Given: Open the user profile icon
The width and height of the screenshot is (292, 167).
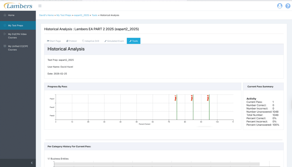Looking at the screenshot, I should tap(279, 6).
